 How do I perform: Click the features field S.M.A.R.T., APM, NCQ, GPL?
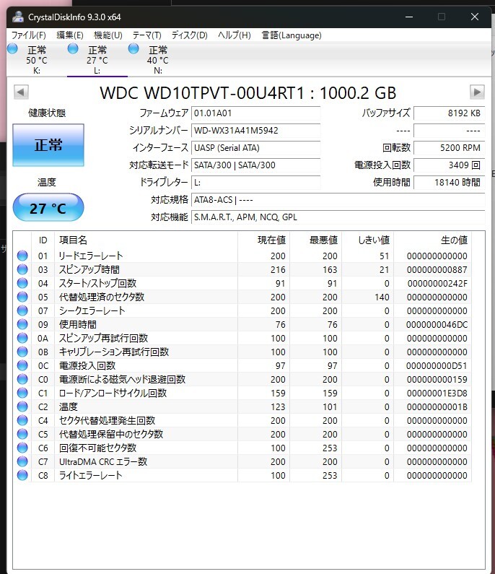click(338, 217)
